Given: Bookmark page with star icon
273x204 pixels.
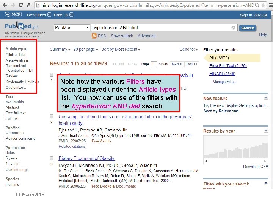Looking at the screenshot, I should pos(263,5).
